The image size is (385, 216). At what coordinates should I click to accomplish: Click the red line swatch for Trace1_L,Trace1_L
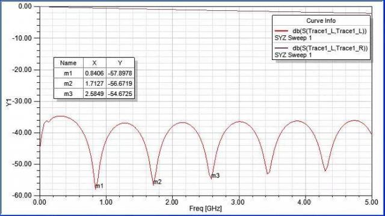pos(282,31)
